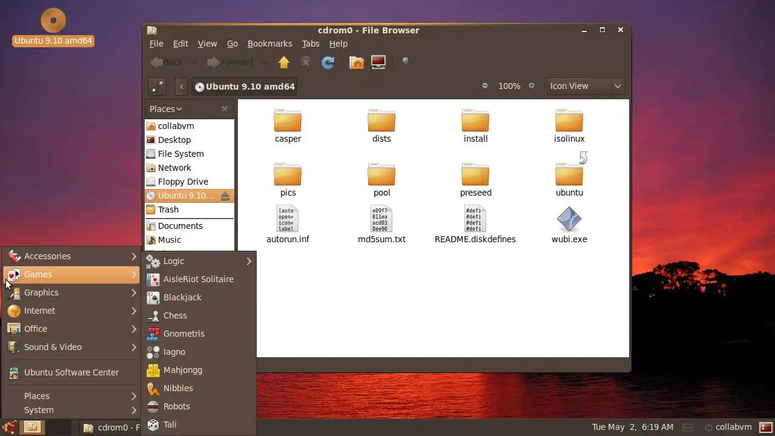Image resolution: width=775 pixels, height=436 pixels.
Task: Launch AisleRiot Solitaire
Action: [199, 279]
